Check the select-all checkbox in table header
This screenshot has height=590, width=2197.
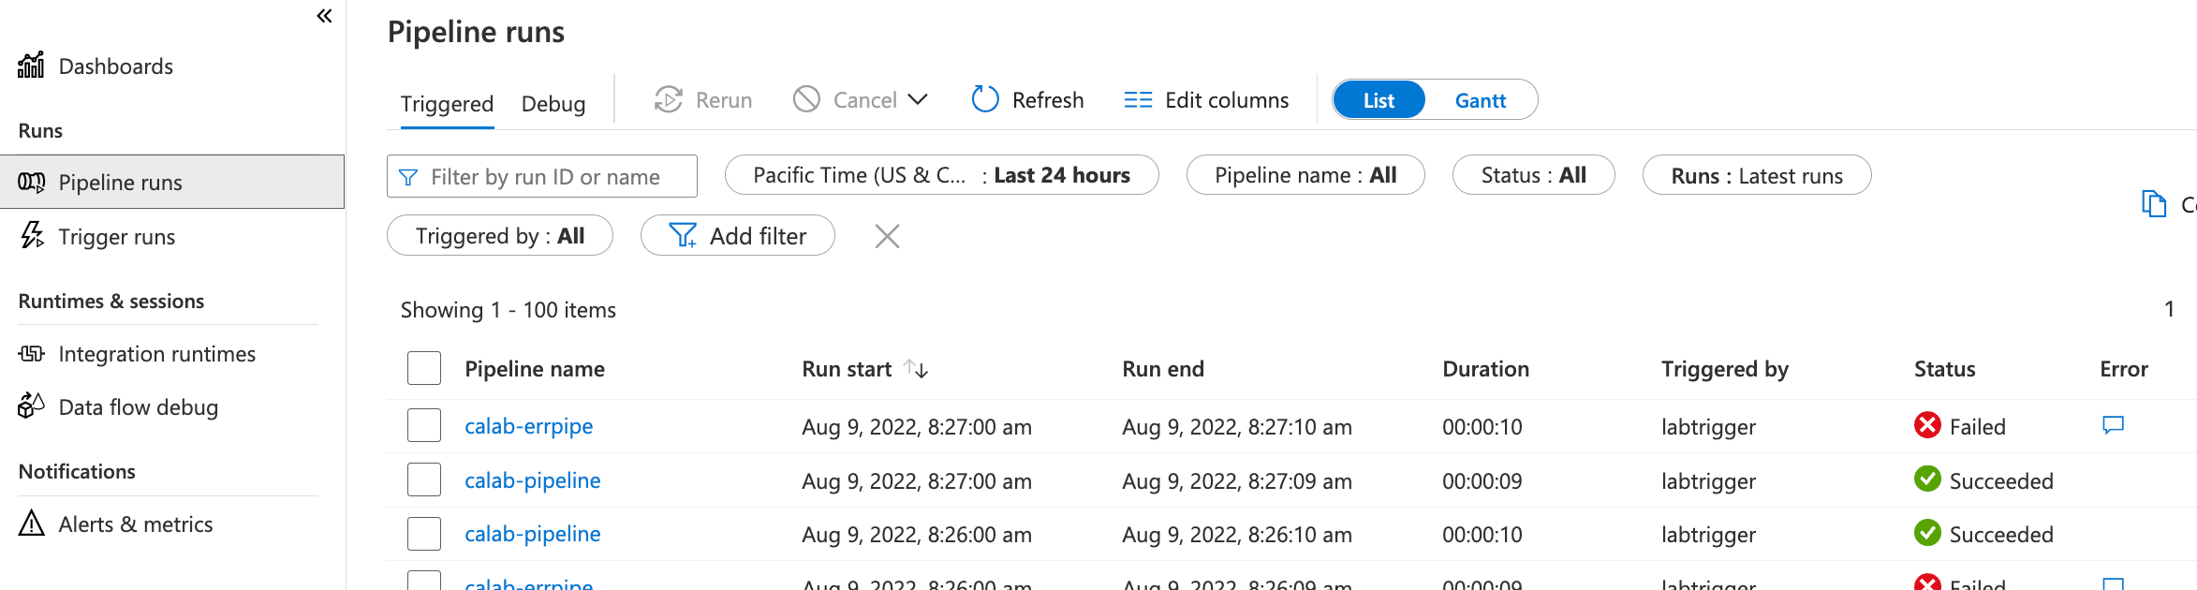coord(424,369)
